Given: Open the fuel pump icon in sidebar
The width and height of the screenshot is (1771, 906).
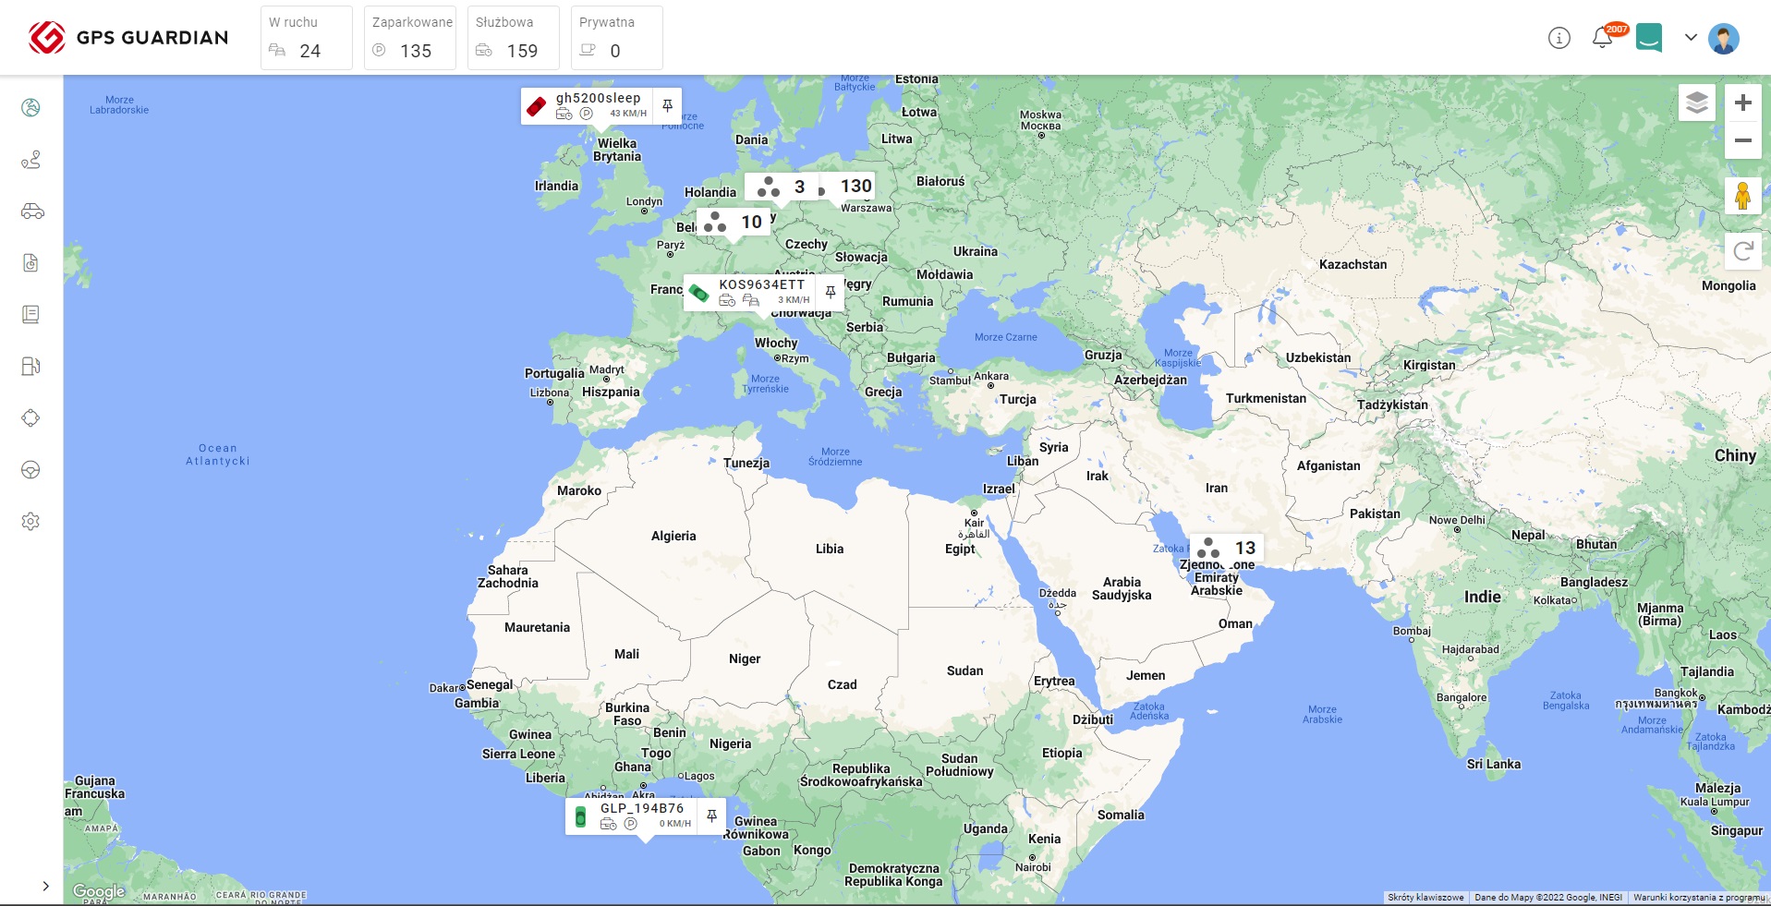Looking at the screenshot, I should click(30, 367).
